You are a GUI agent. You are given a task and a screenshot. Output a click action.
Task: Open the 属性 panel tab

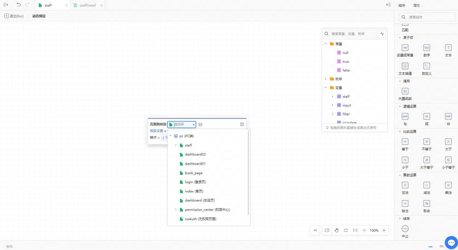point(417,5)
